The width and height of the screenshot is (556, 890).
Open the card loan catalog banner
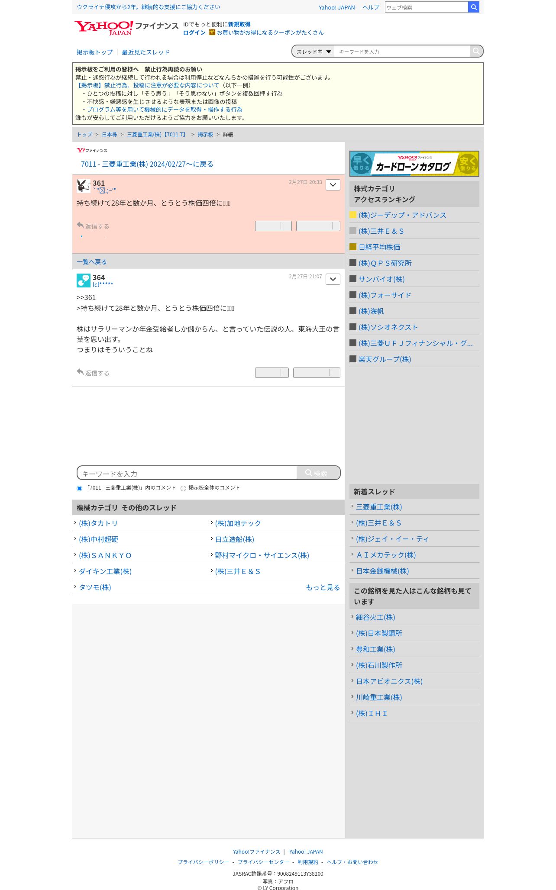click(414, 164)
